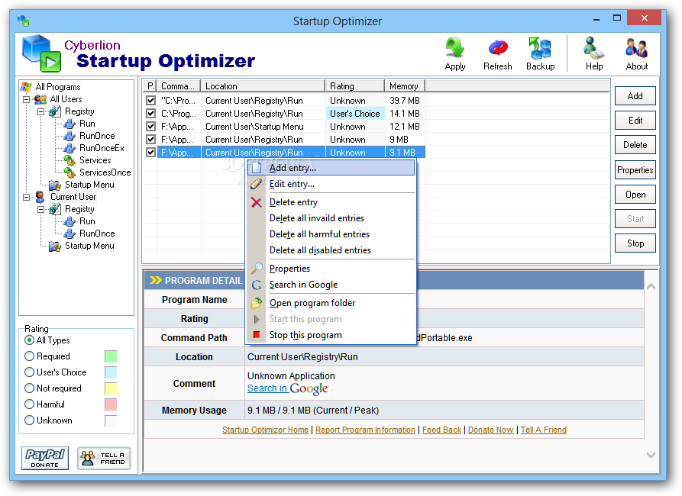
Task: Click the Current User Startup Menu icon
Action: (x=55, y=246)
